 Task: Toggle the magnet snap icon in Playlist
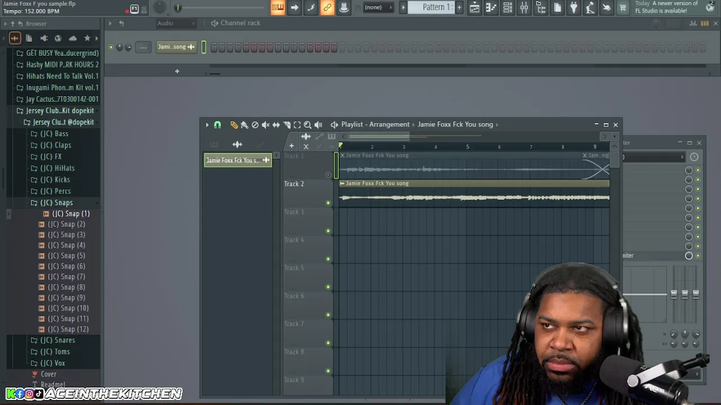click(x=217, y=125)
